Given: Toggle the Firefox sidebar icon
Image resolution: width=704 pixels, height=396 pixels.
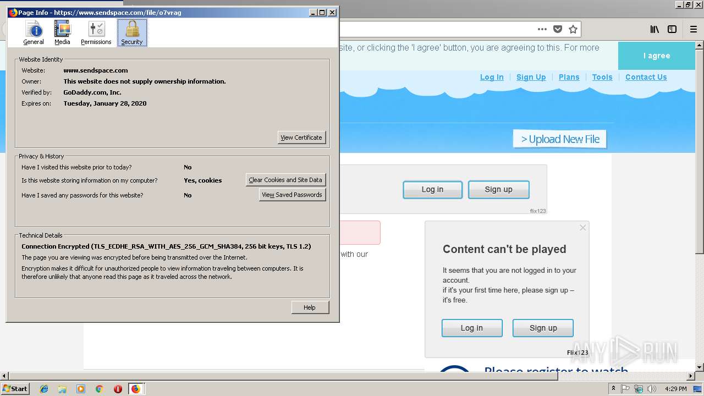Looking at the screenshot, I should [672, 29].
